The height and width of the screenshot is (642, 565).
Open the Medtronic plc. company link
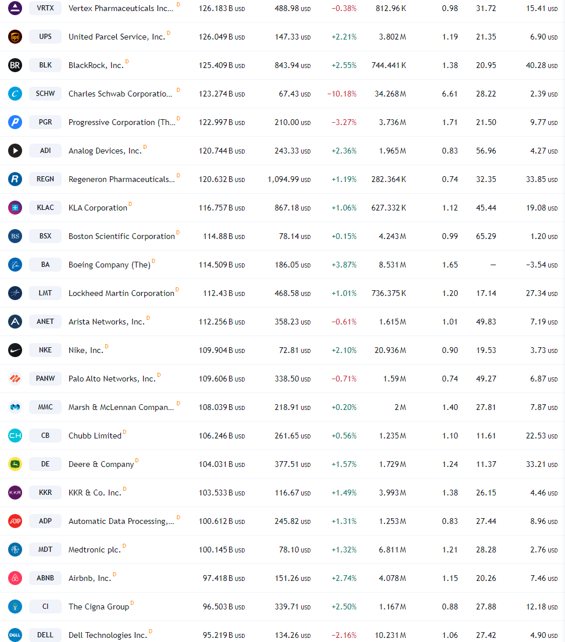click(95, 550)
